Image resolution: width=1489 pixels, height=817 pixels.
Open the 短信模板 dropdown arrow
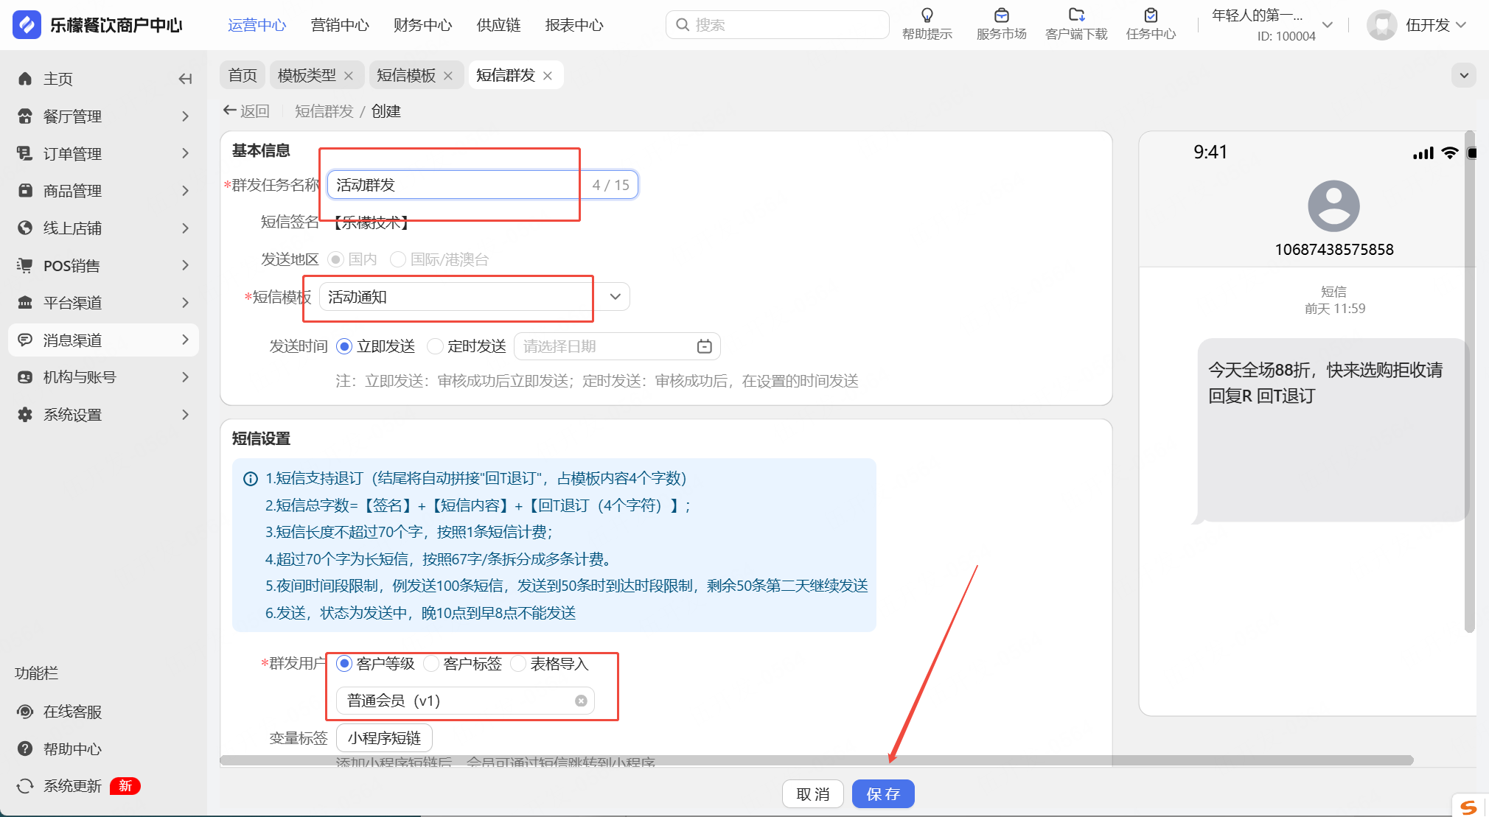click(x=615, y=297)
